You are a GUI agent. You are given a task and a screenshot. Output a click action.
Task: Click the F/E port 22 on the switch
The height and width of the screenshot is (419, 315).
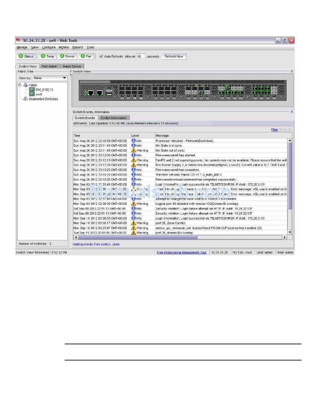(201, 92)
